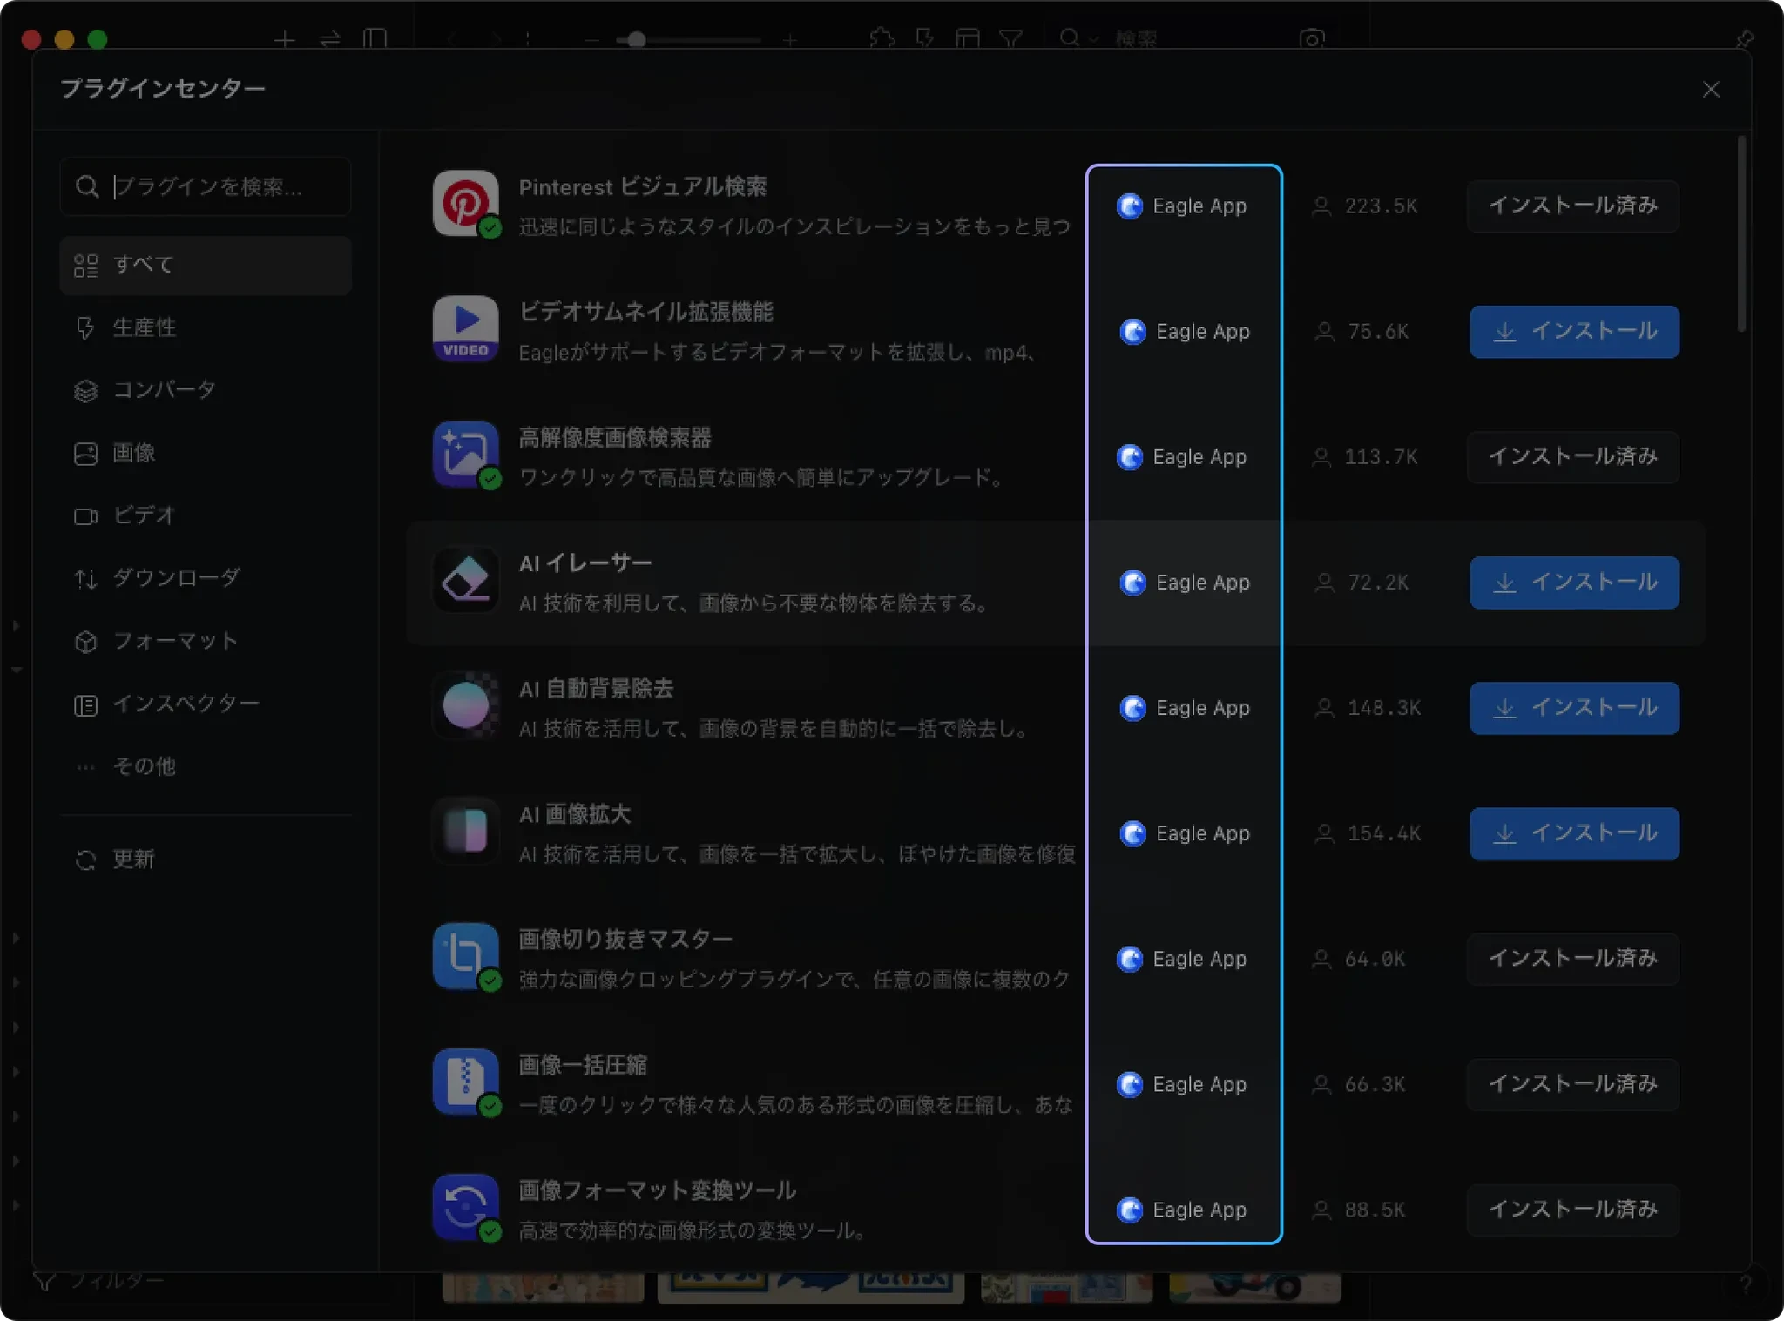Viewport: 1784px width, 1321px height.
Task: Click インストール済み for 画像フォーマット変換ツール
Action: coord(1573,1210)
